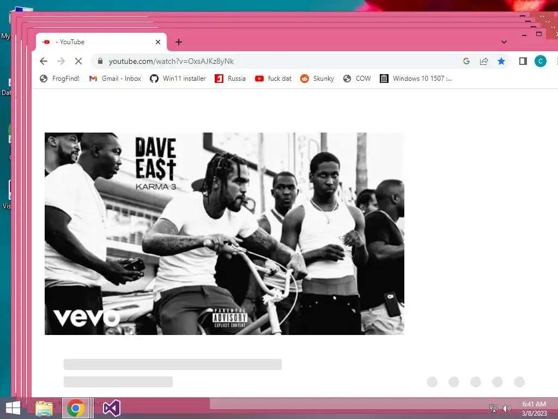The image size is (558, 419).
Task: Maximize the front Chrome window
Action: 539,34
